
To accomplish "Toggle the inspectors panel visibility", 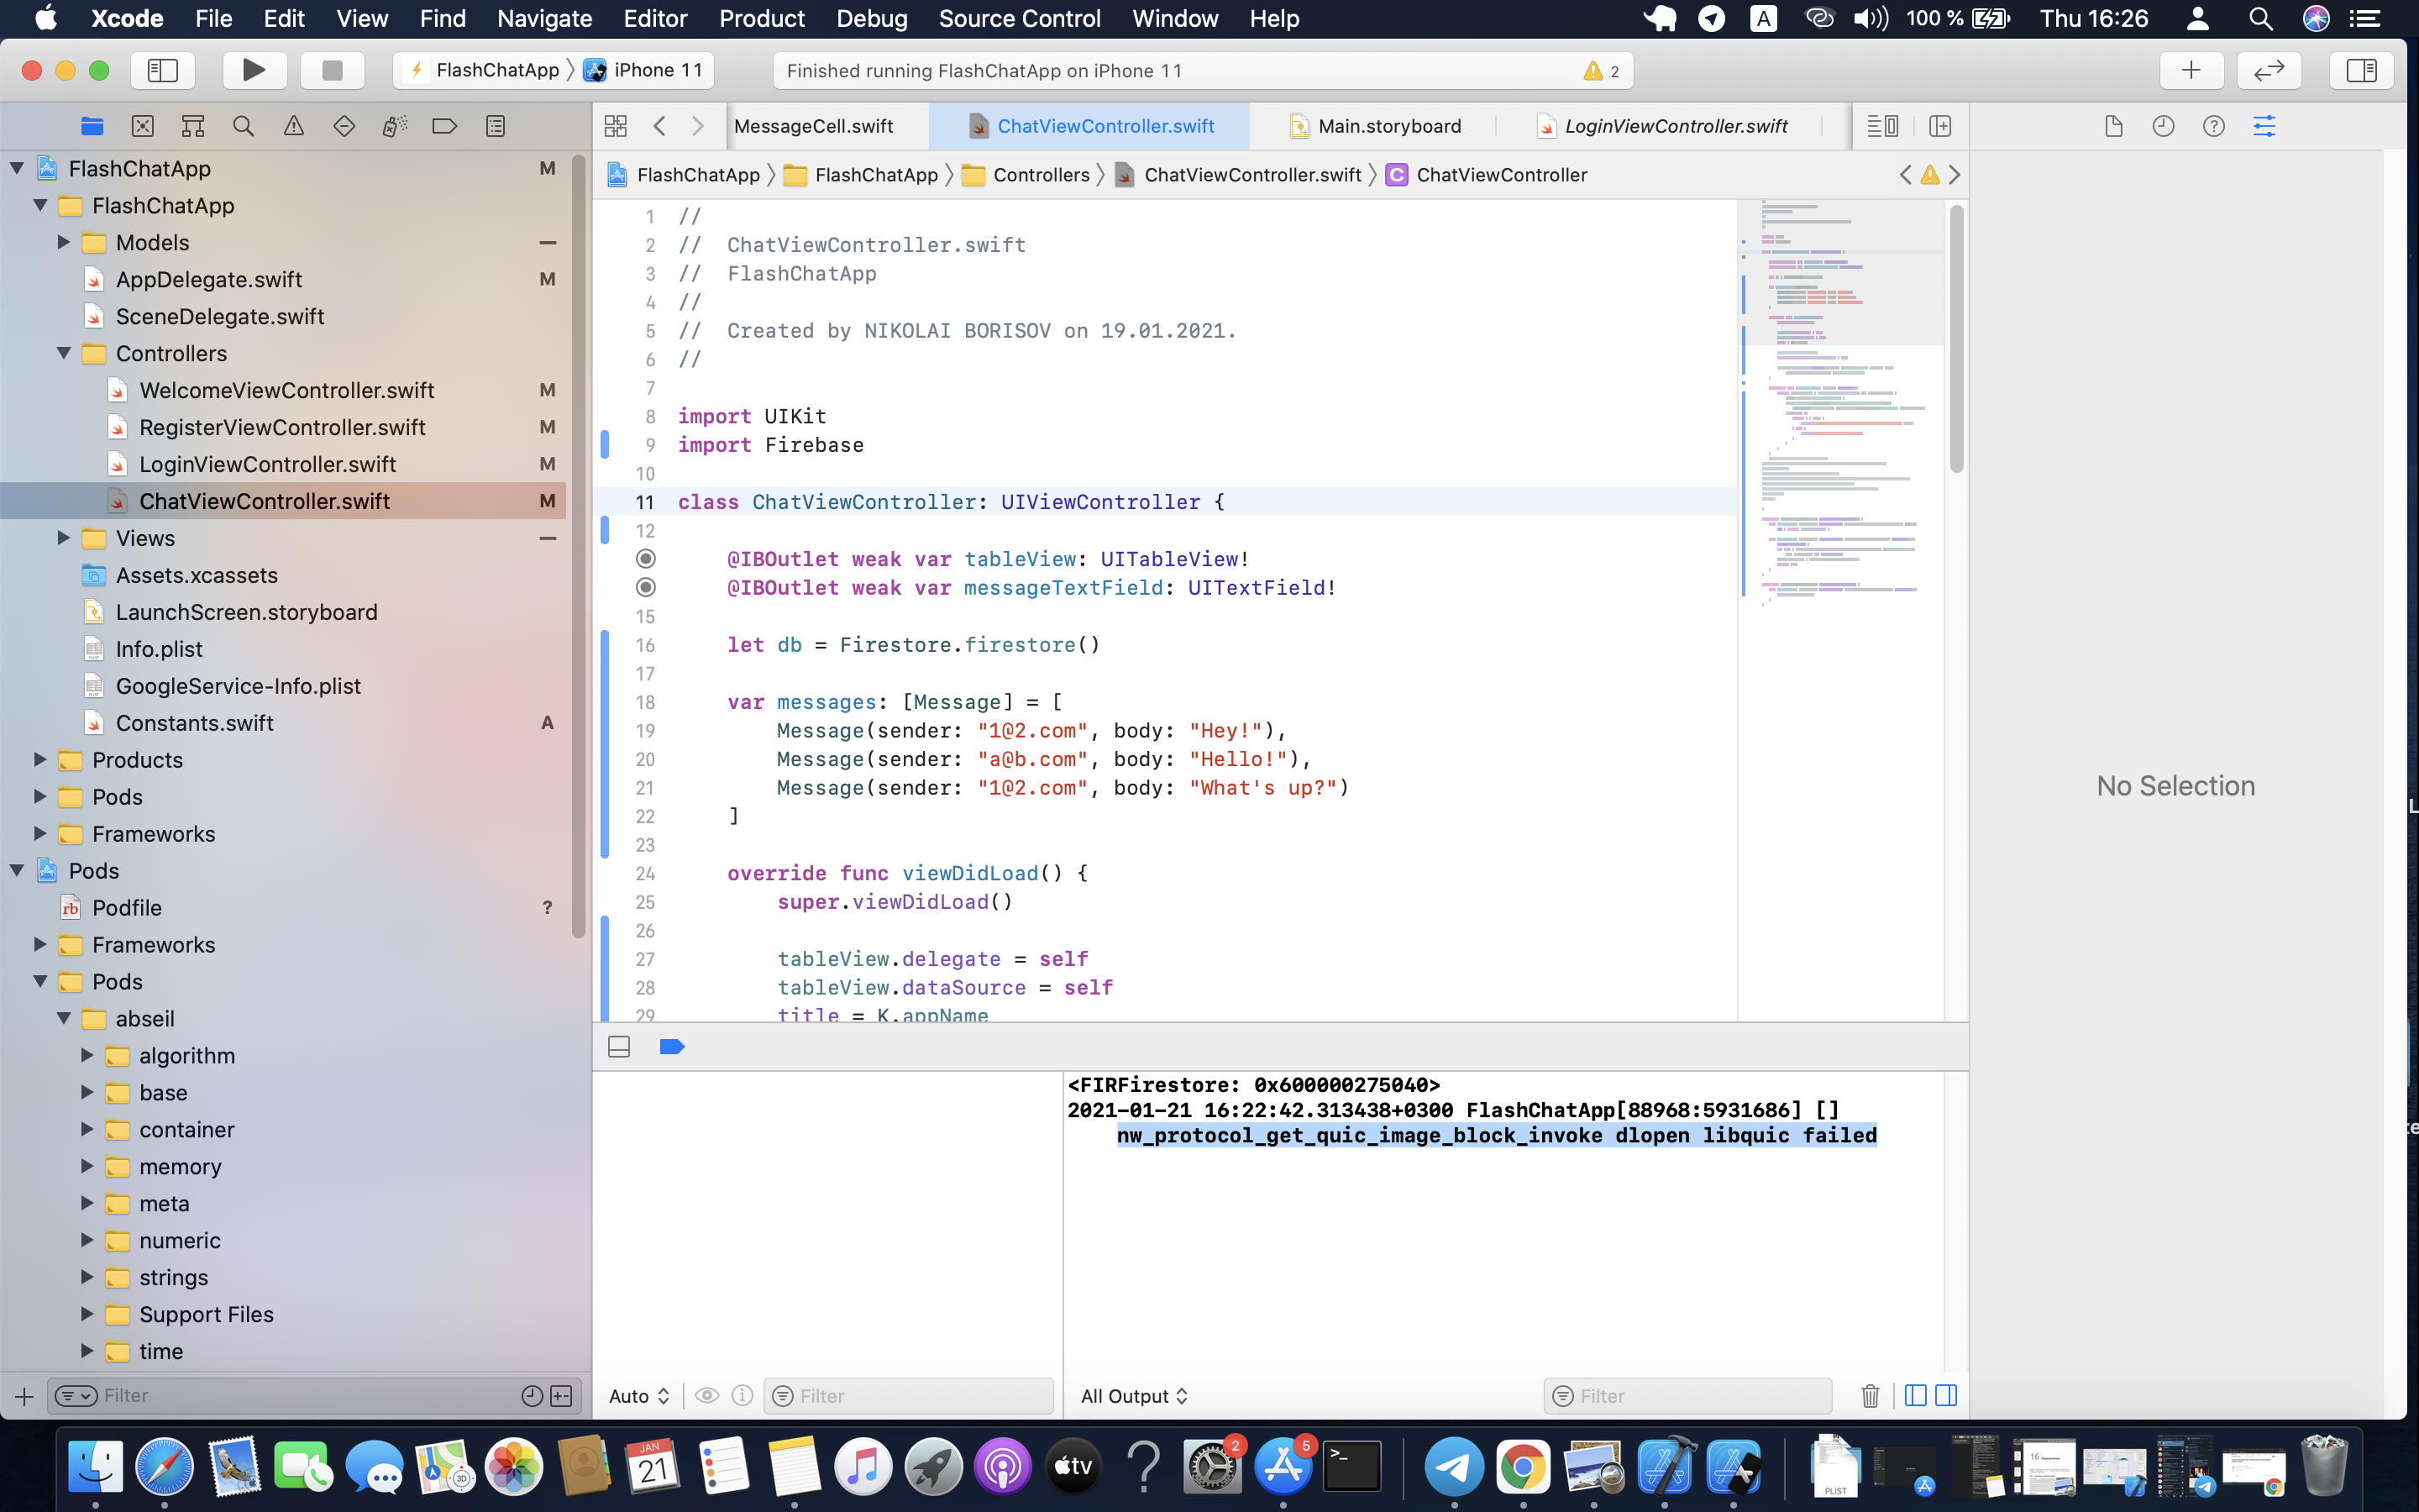I will [x=2361, y=70].
